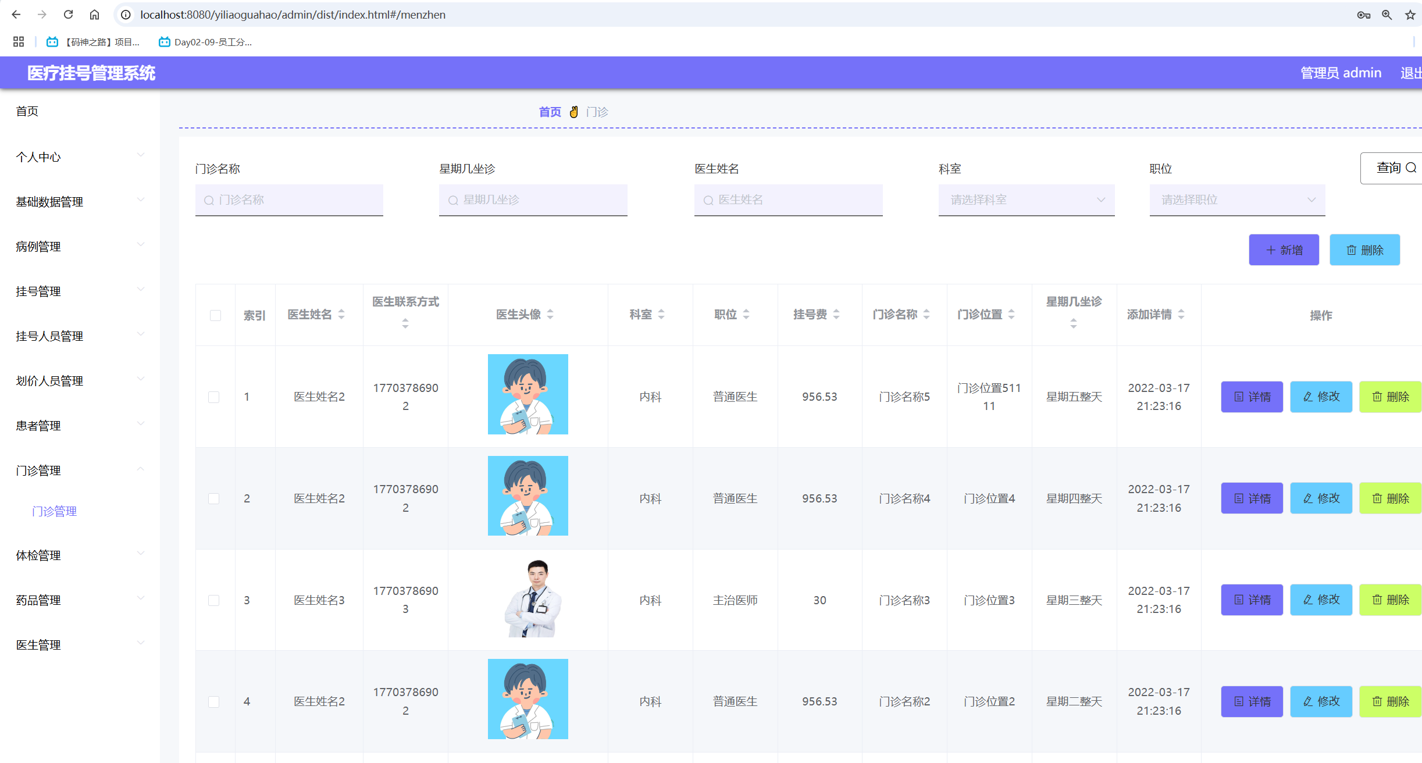Click 删除 for 门诊名称3 row
Screen dimensions: 1422x763
[1390, 600]
